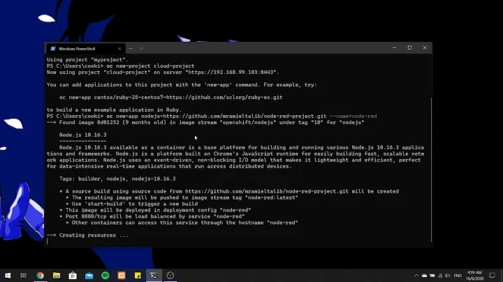Open Task View on the taskbar
503x282 pixels.
[24, 275]
